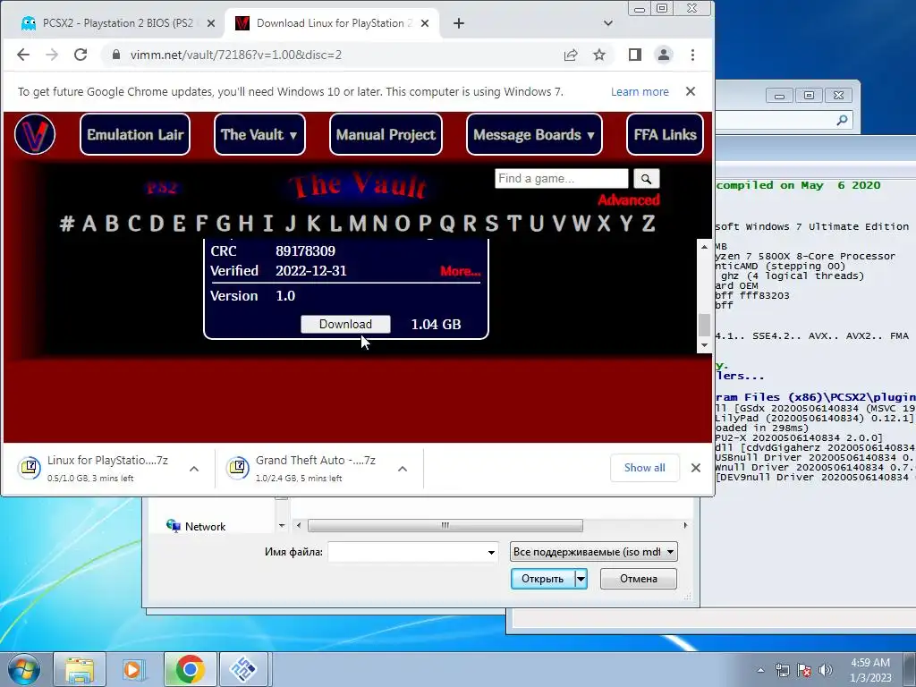Open The Vault menu
Viewport: 916px width, 687px height.
click(x=259, y=134)
